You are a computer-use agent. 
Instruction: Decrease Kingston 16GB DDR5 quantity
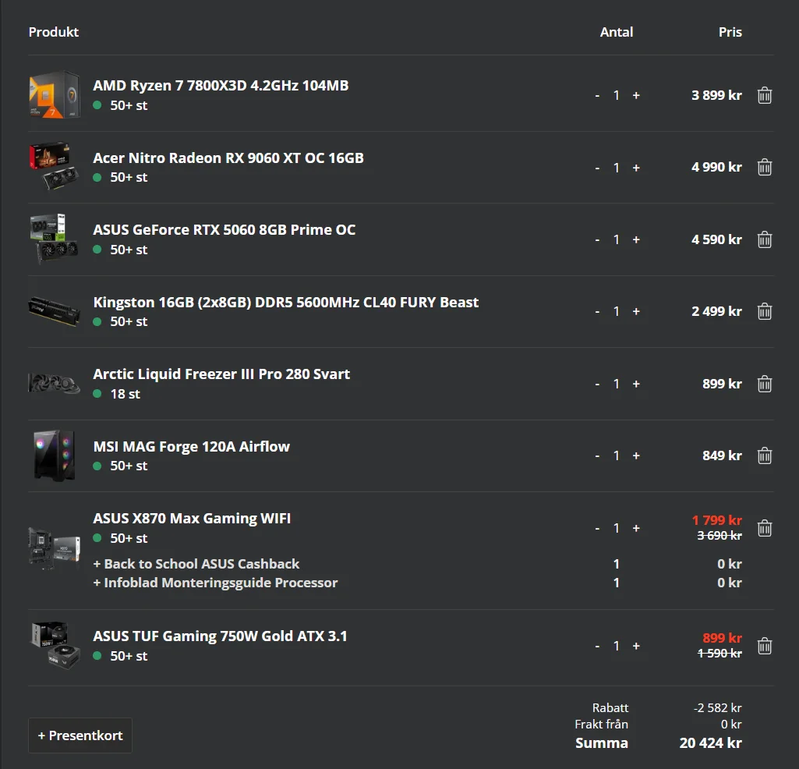point(597,312)
